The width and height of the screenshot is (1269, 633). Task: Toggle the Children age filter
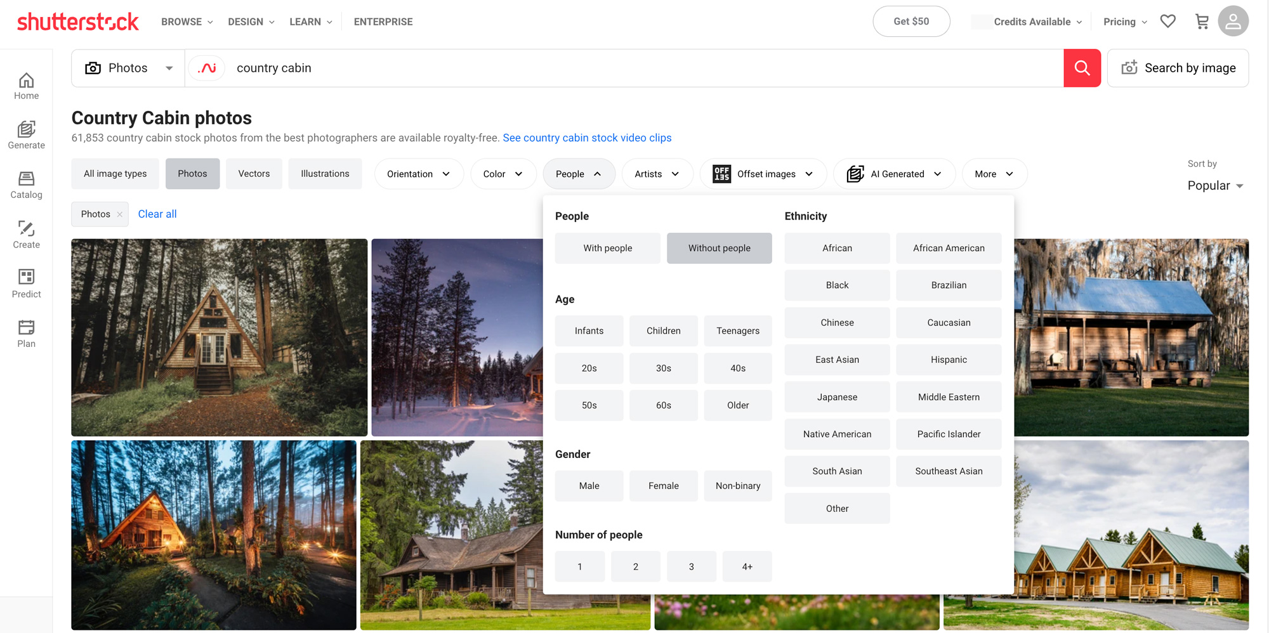pyautogui.click(x=663, y=330)
